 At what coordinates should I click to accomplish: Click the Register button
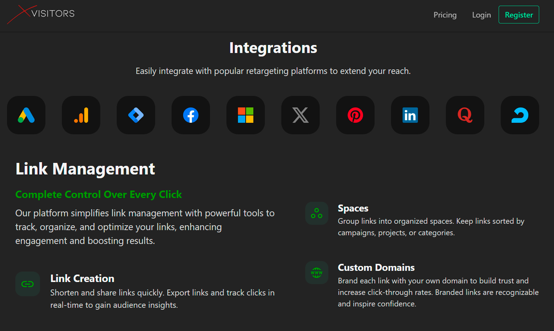tap(519, 15)
